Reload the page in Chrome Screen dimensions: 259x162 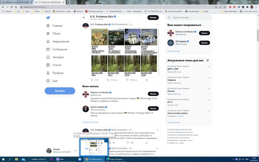(12, 7)
